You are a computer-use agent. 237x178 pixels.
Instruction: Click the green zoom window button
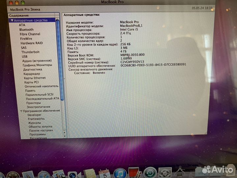coord(23,3)
